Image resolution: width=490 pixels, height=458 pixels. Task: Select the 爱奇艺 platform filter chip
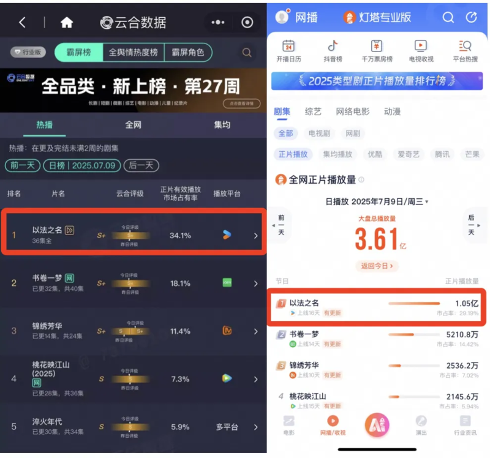(x=409, y=154)
